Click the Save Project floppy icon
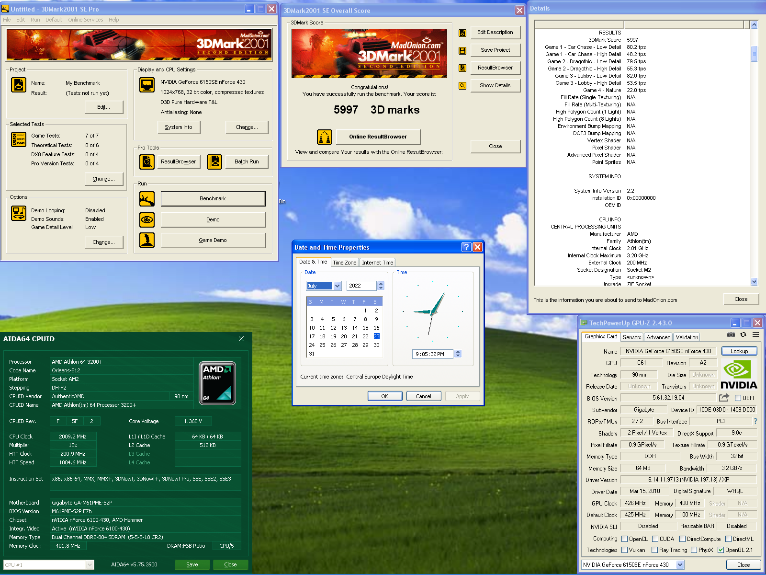This screenshot has height=575, width=766. pos(462,50)
